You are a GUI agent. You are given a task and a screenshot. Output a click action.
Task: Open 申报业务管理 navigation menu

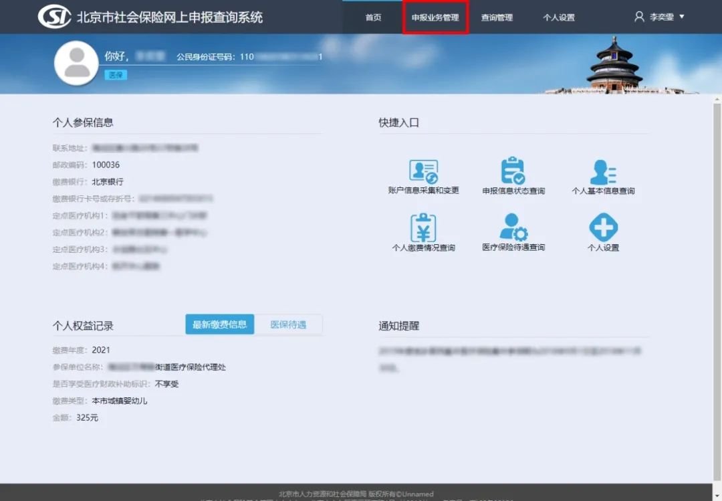point(435,17)
